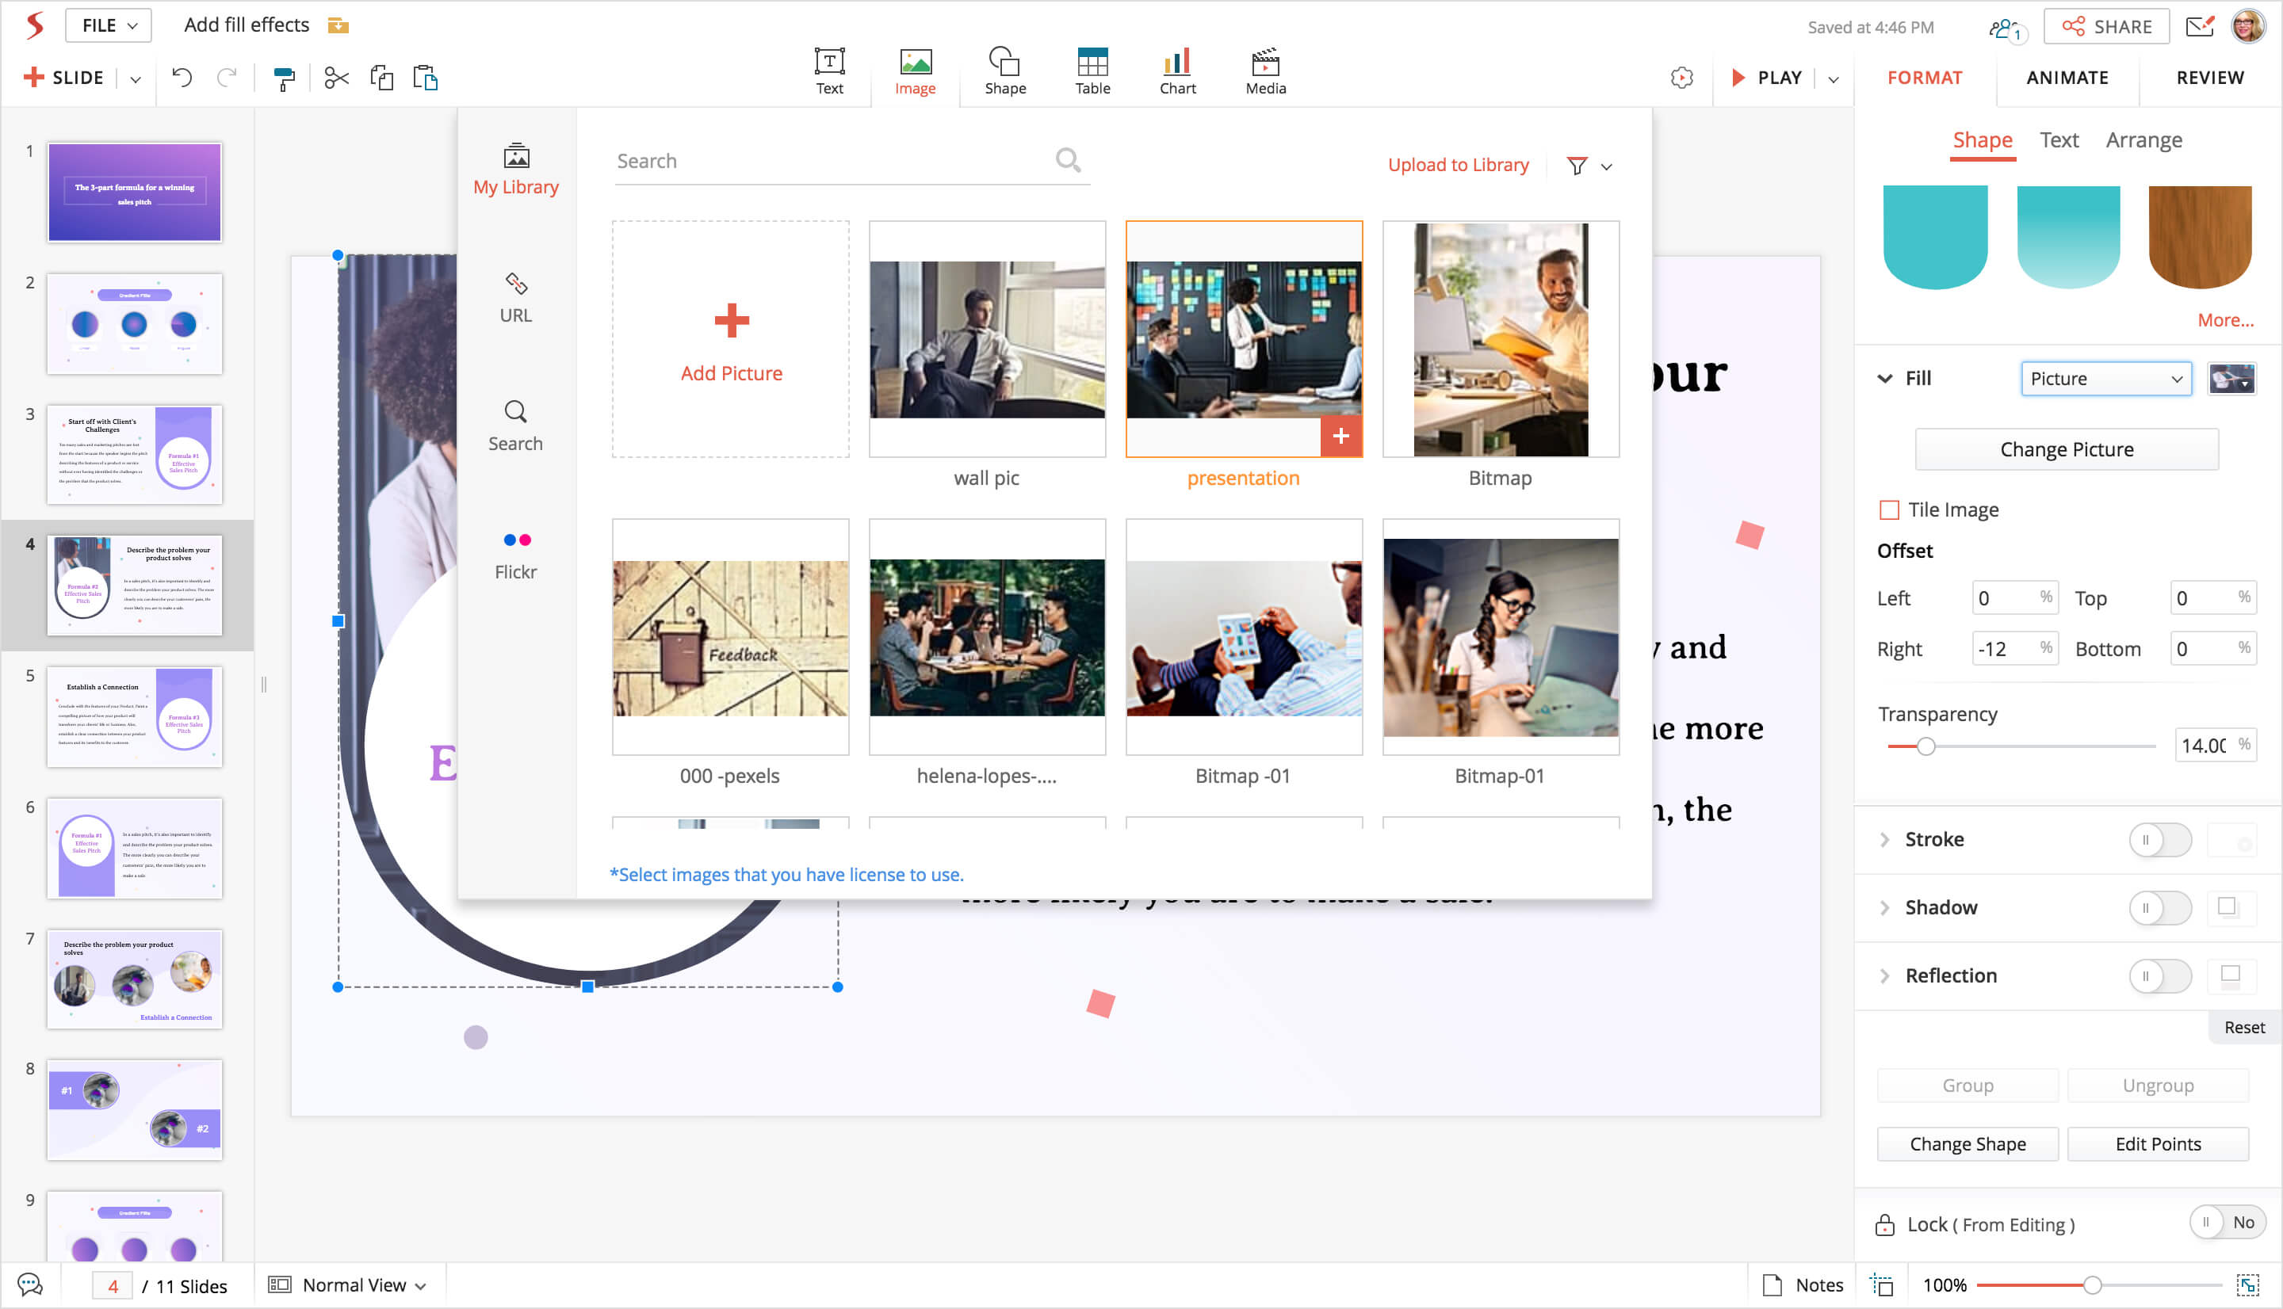
Task: Click the filter funnel icon
Action: click(x=1576, y=166)
